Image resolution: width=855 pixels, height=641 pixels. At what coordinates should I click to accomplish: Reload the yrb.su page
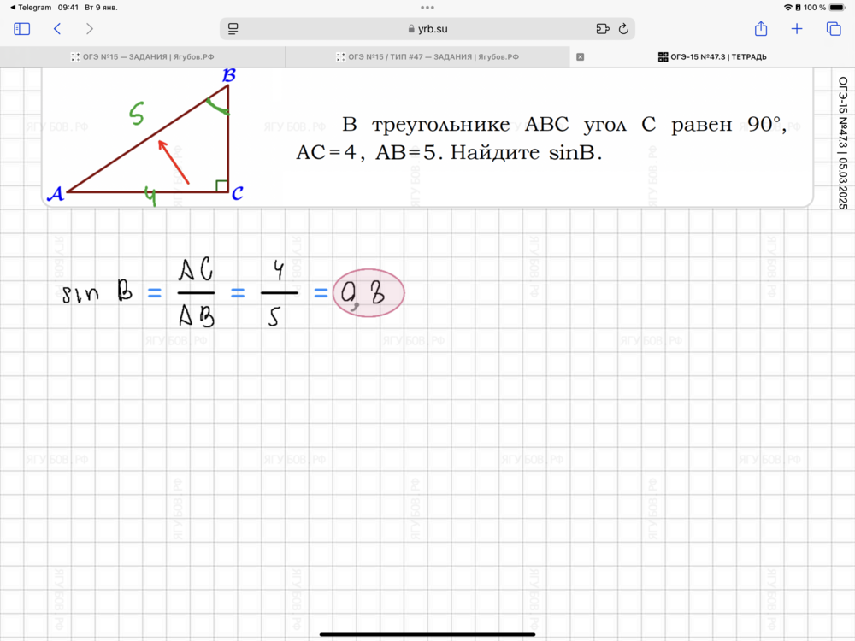[x=623, y=29]
